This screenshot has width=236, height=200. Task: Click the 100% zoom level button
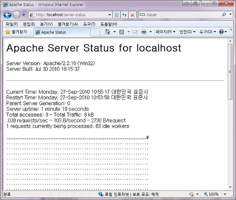point(211,194)
